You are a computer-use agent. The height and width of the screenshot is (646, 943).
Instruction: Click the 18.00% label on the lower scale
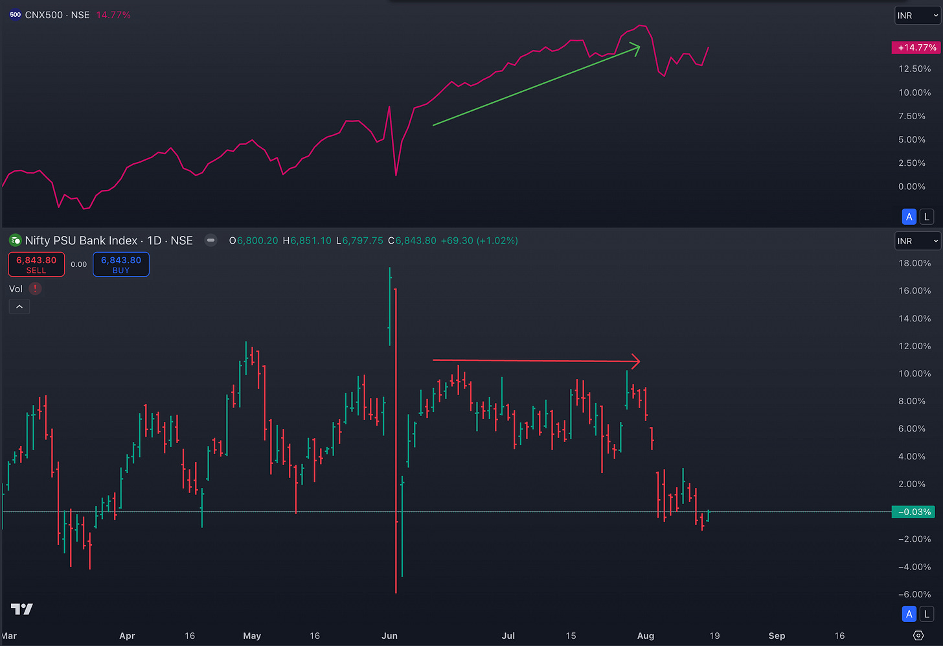pos(915,263)
